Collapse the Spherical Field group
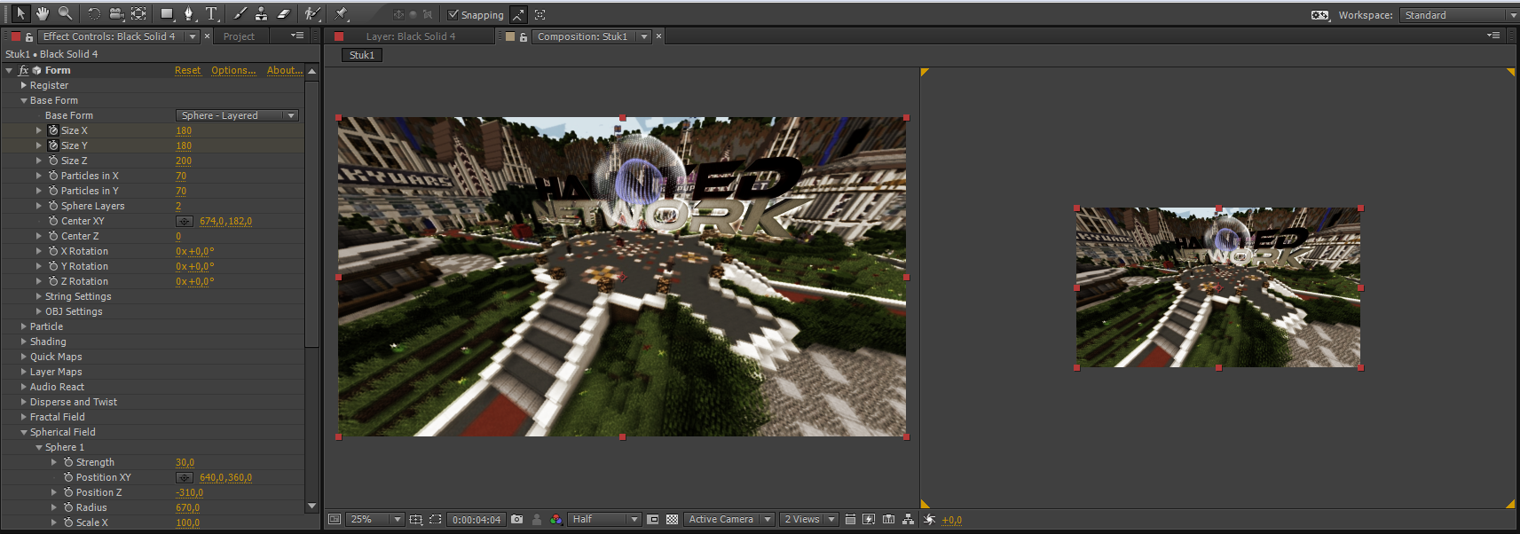The width and height of the screenshot is (1520, 534). (x=24, y=432)
